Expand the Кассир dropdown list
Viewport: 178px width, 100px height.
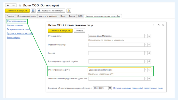[x=146, y=53]
